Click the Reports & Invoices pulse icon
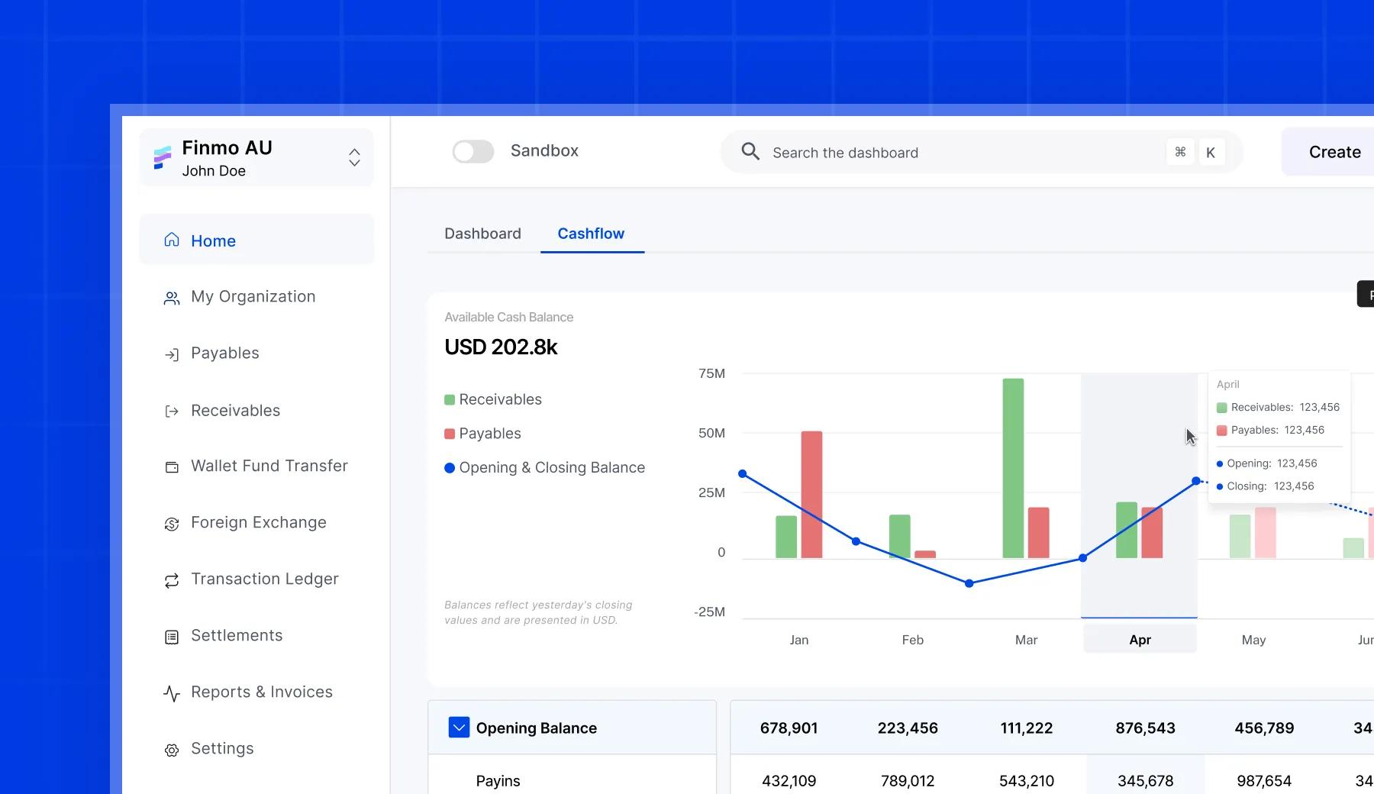 [172, 693]
